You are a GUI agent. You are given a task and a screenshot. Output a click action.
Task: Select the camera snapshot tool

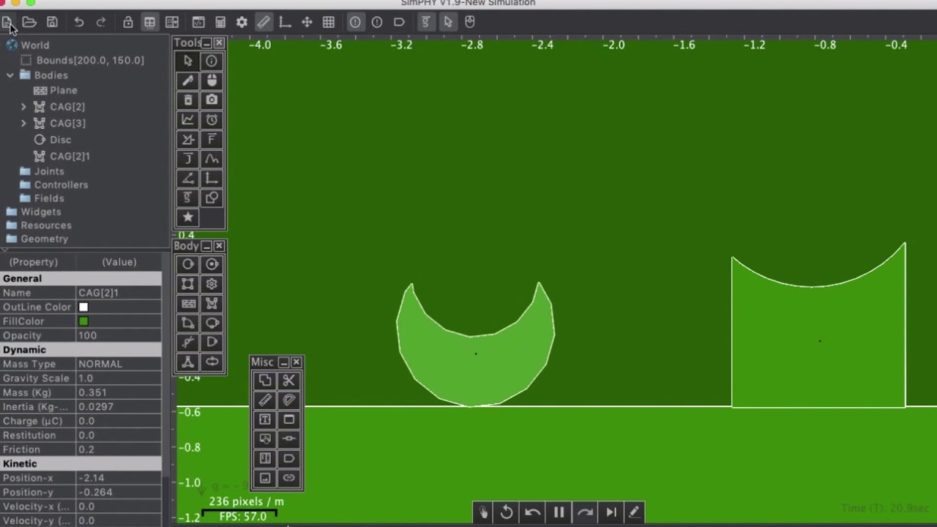coord(212,100)
